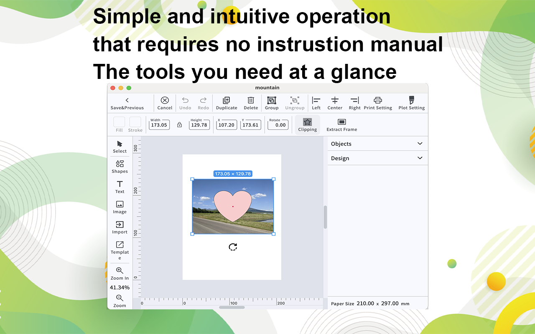Click the Height field showing 129.78

199,125
